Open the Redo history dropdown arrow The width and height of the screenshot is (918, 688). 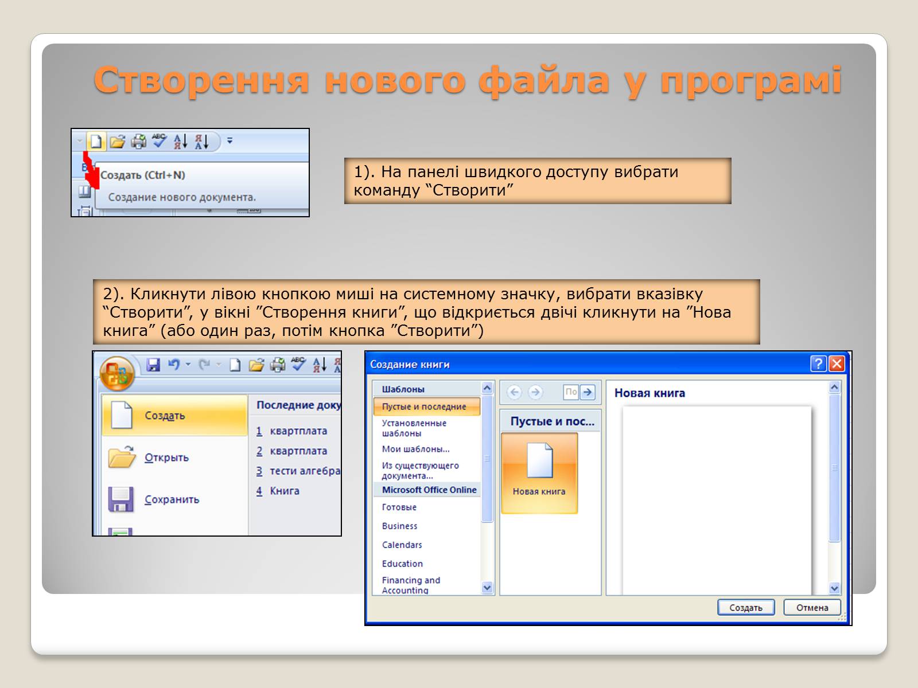pos(219,365)
